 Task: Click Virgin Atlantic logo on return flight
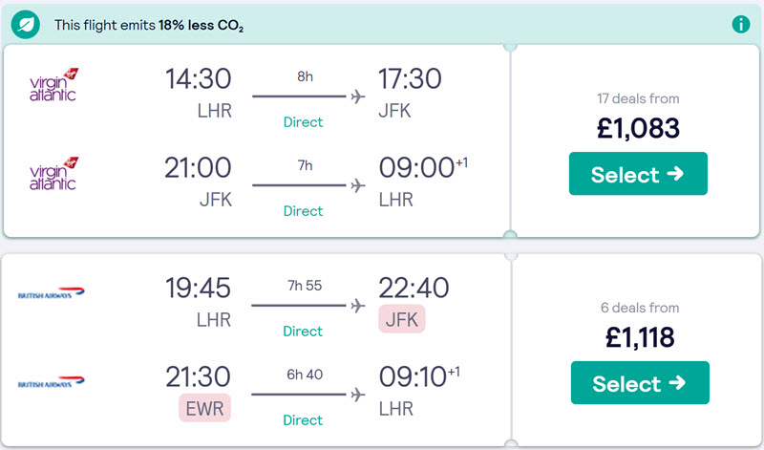click(53, 174)
